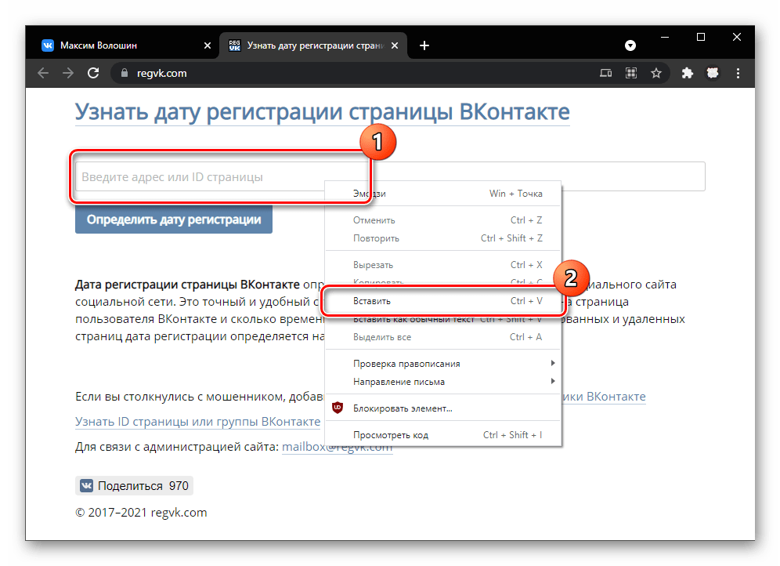The height and width of the screenshot is (566, 780).
Task: Click the Поделиться 970 share button
Action: [135, 486]
